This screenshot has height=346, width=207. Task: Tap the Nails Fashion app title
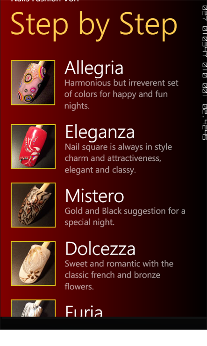(x=45, y=1)
